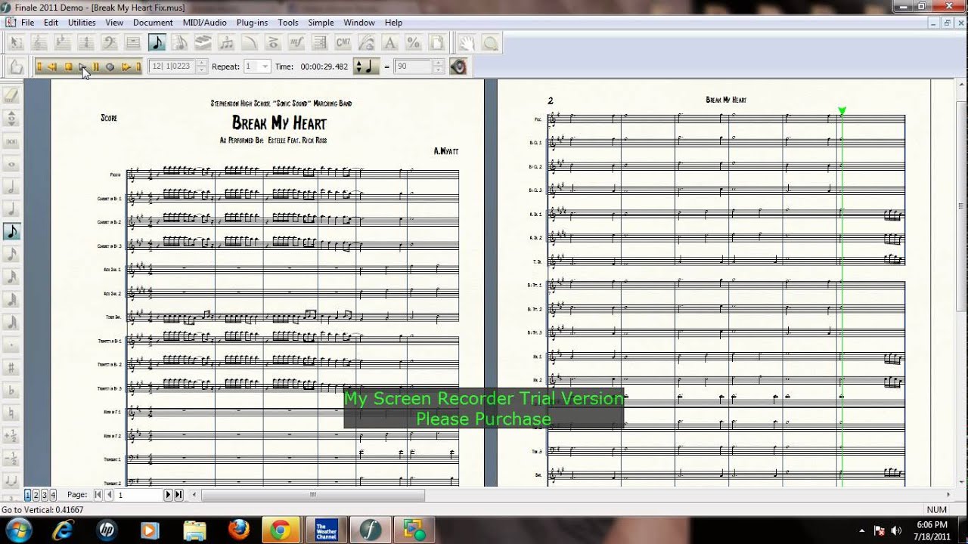Jump to the last page button

[x=178, y=495]
